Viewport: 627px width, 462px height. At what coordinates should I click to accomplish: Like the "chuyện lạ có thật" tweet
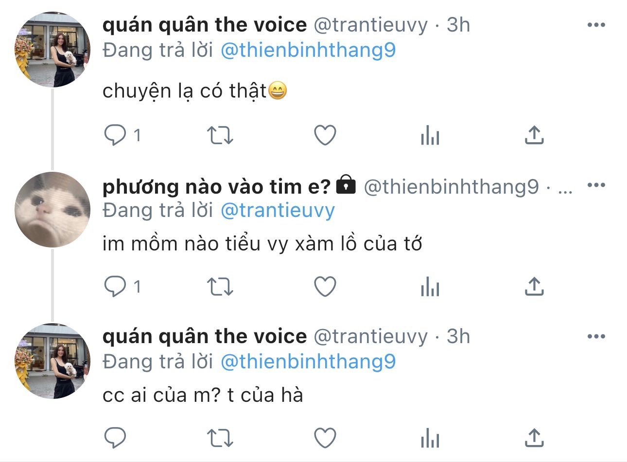tap(325, 135)
